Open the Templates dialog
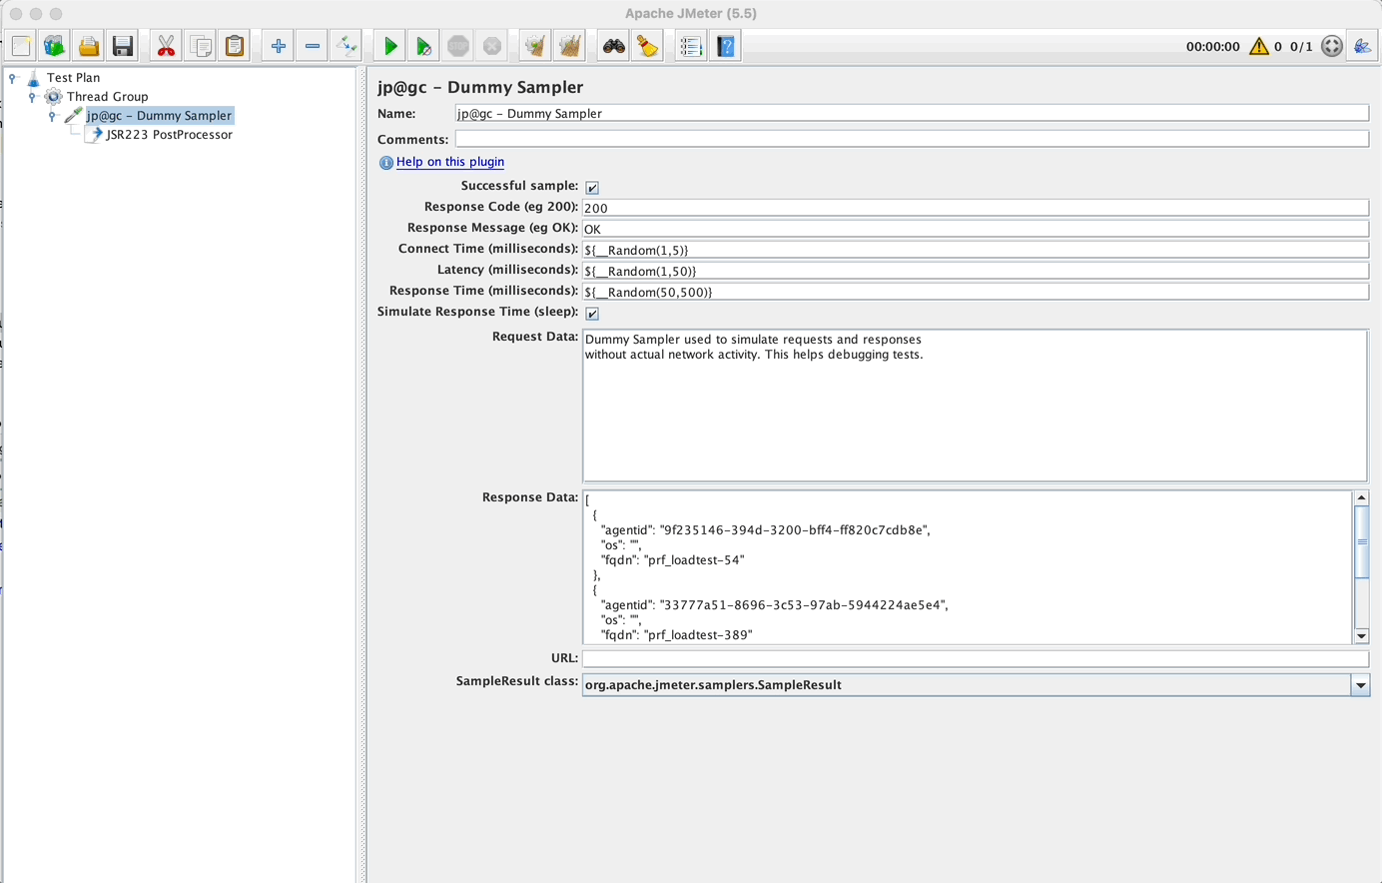The height and width of the screenshot is (883, 1382). click(54, 46)
